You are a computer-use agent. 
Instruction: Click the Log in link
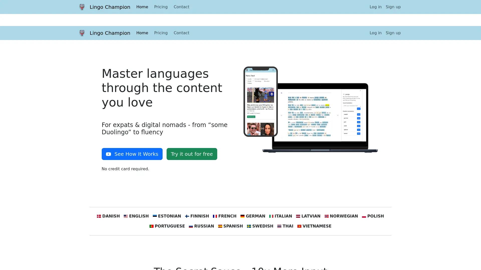pos(375,7)
